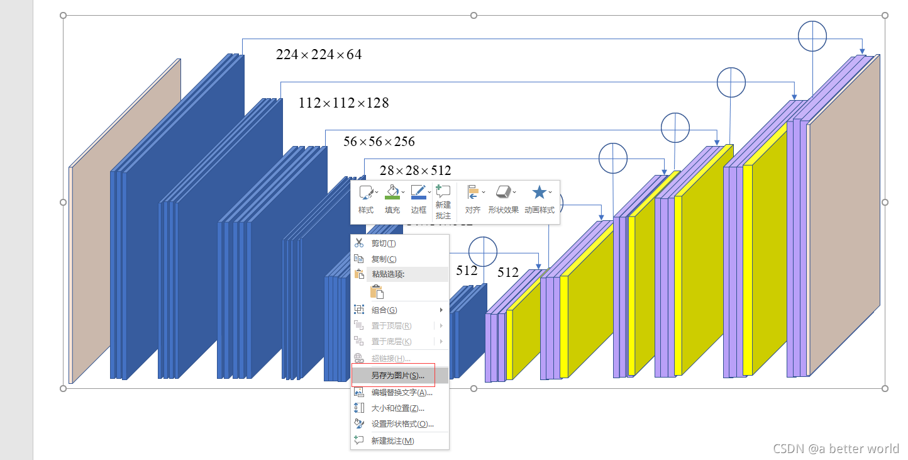
Task: Select the large beige output layer on right
Action: 844,214
